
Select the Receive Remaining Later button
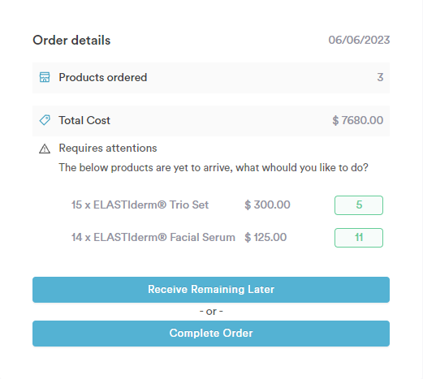pyautogui.click(x=211, y=290)
